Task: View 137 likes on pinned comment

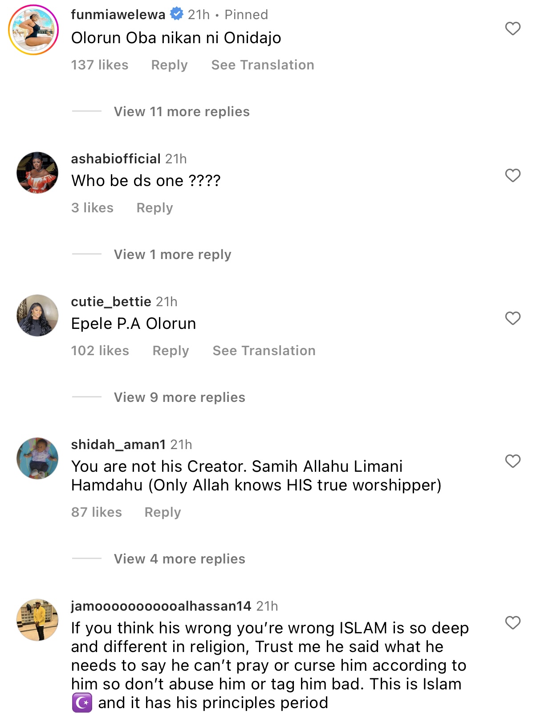Action: tap(100, 65)
